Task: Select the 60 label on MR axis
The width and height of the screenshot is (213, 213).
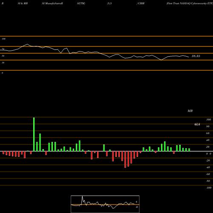Action: [208, 133]
